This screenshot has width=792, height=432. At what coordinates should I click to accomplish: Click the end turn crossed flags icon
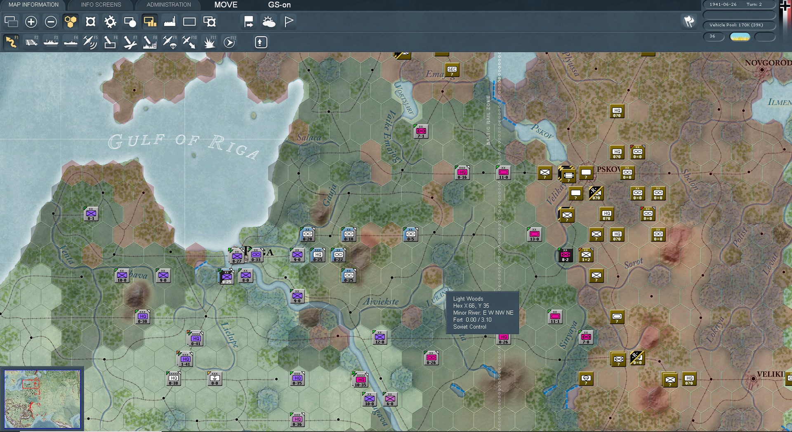coord(689,21)
